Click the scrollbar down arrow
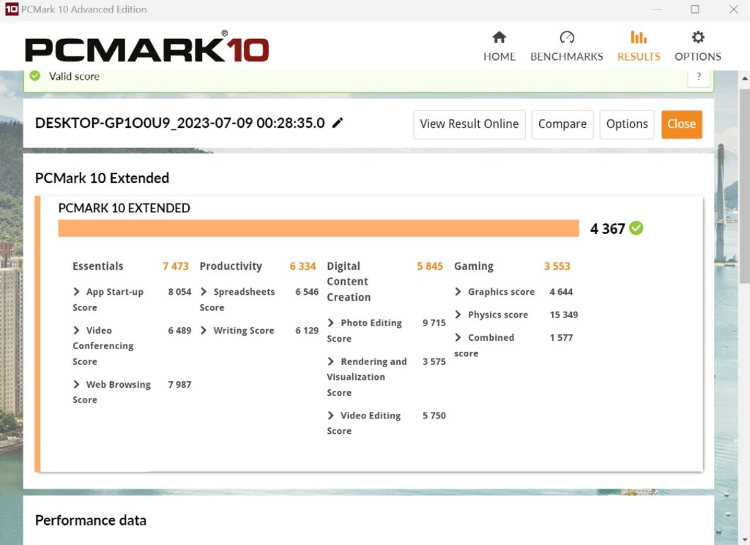The image size is (750, 545). (x=745, y=540)
